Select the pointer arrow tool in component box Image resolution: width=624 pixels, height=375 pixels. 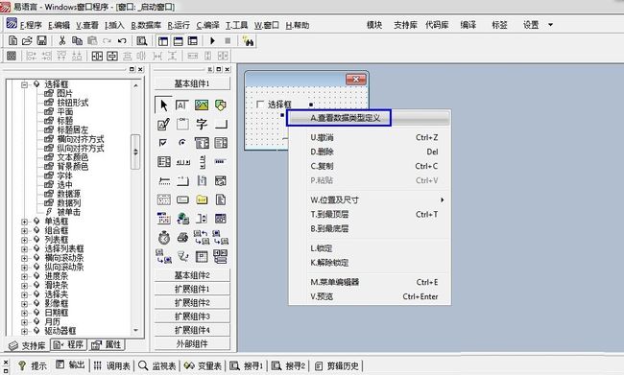pos(163,105)
